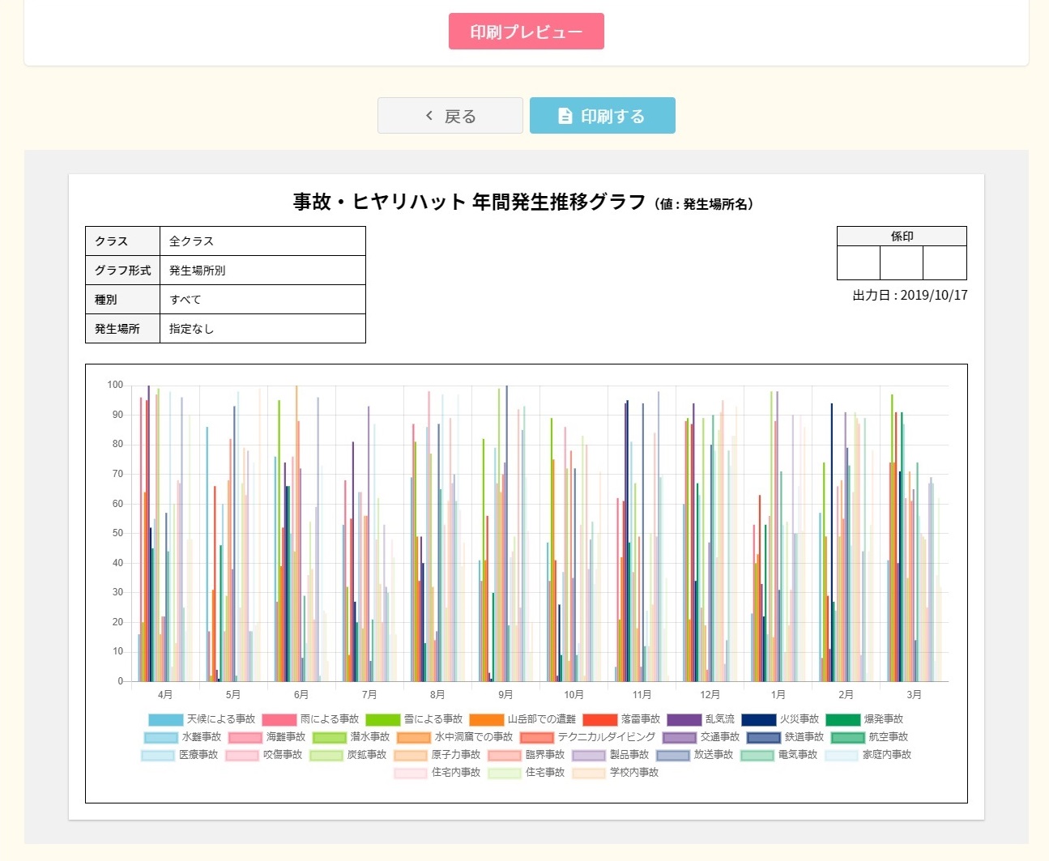Viewport: 1049px width, 861px height.
Task: Click the 印刷する print button
Action: tap(603, 116)
